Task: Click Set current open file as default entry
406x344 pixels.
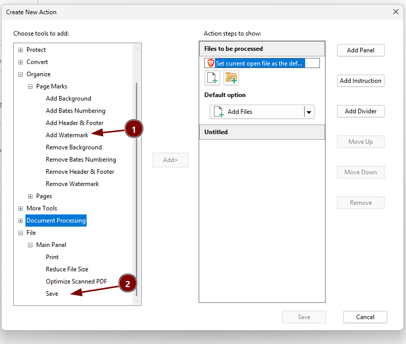Action: pyautogui.click(x=262, y=63)
